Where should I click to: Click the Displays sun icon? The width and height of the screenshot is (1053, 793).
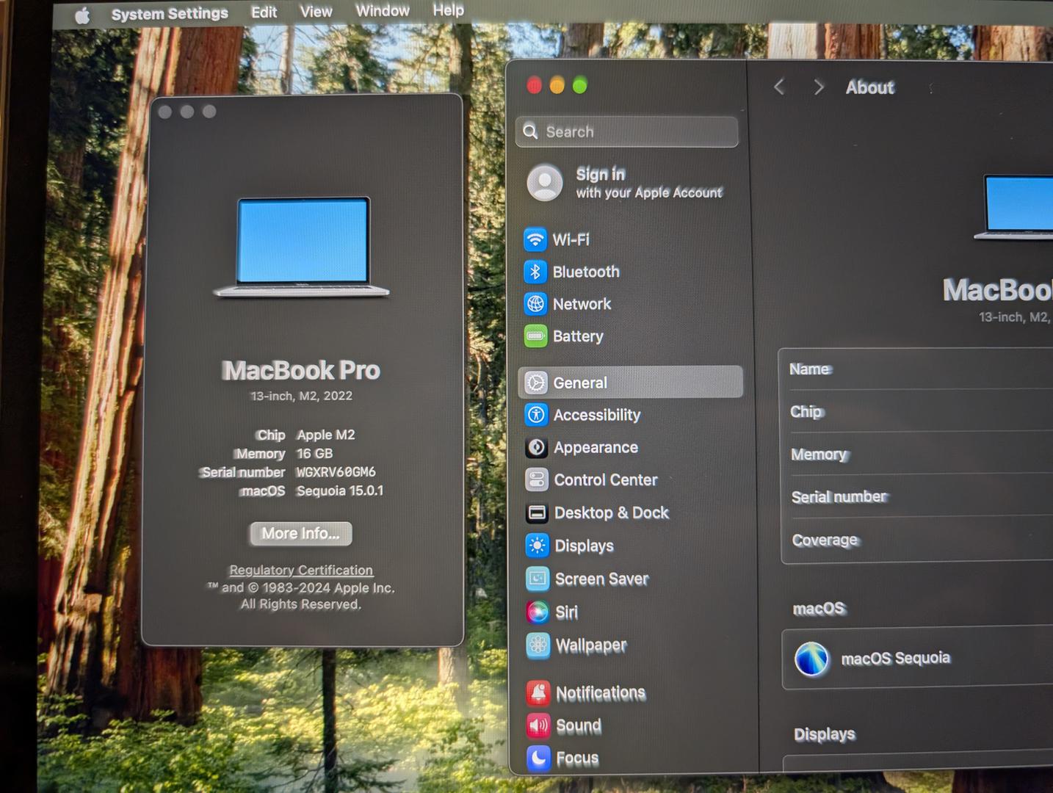(x=538, y=546)
